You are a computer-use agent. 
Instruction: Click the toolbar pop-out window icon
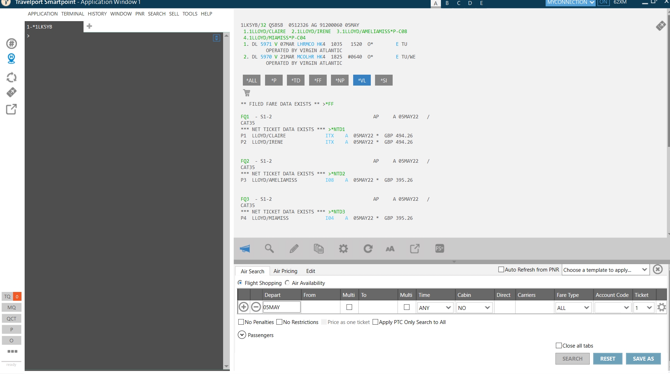point(415,249)
